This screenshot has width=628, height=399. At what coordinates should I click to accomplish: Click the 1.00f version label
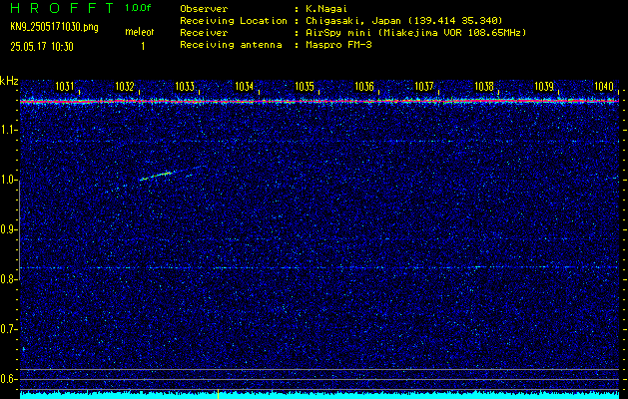tap(138, 8)
